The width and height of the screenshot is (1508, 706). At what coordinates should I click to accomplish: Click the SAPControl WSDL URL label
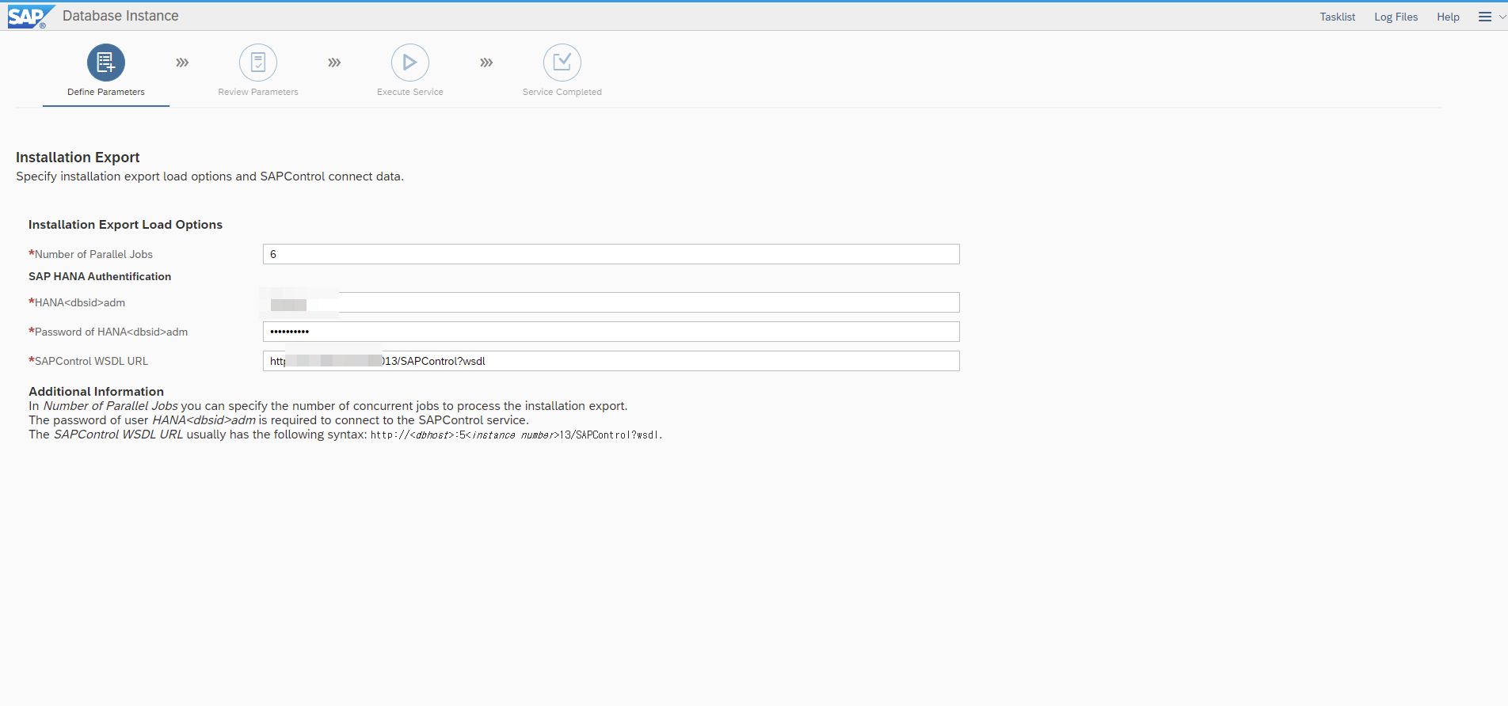(89, 361)
